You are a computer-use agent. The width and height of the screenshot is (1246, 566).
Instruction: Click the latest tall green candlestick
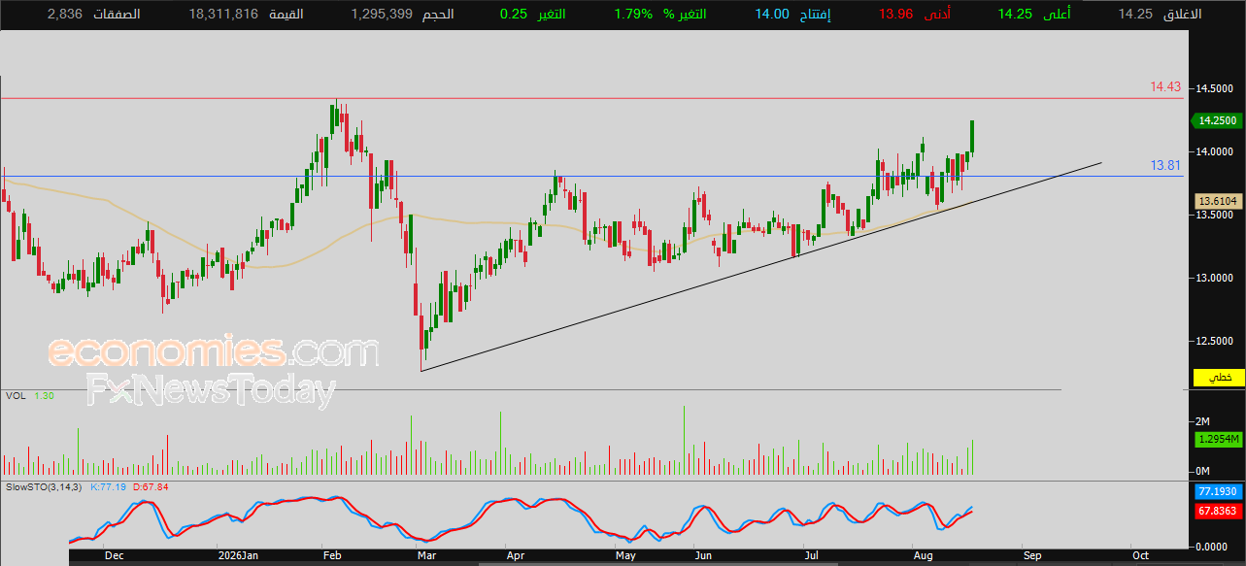972,136
